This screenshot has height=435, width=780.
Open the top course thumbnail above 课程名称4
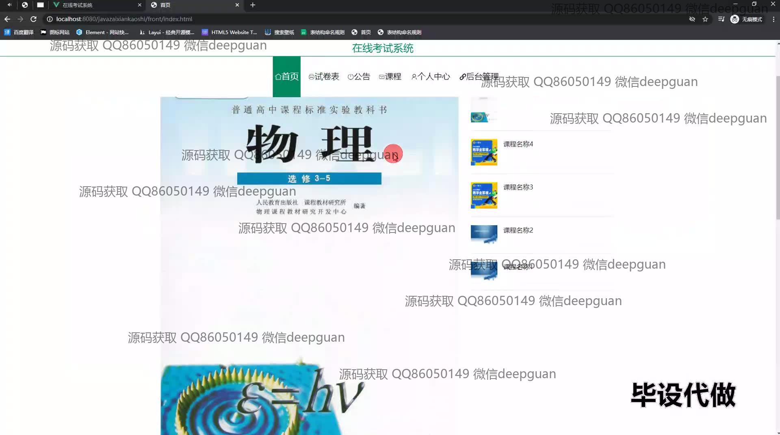[x=484, y=110]
